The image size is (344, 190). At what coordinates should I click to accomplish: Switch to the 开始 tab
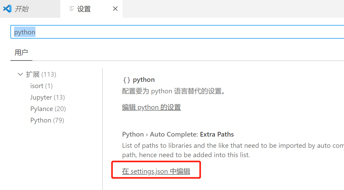click(30, 9)
